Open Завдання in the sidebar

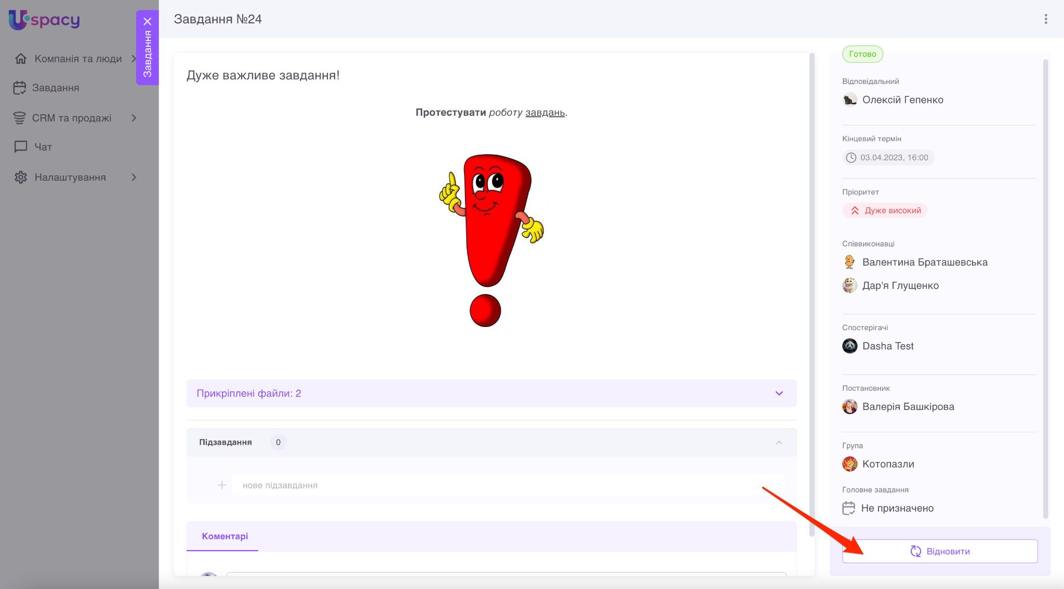point(55,88)
